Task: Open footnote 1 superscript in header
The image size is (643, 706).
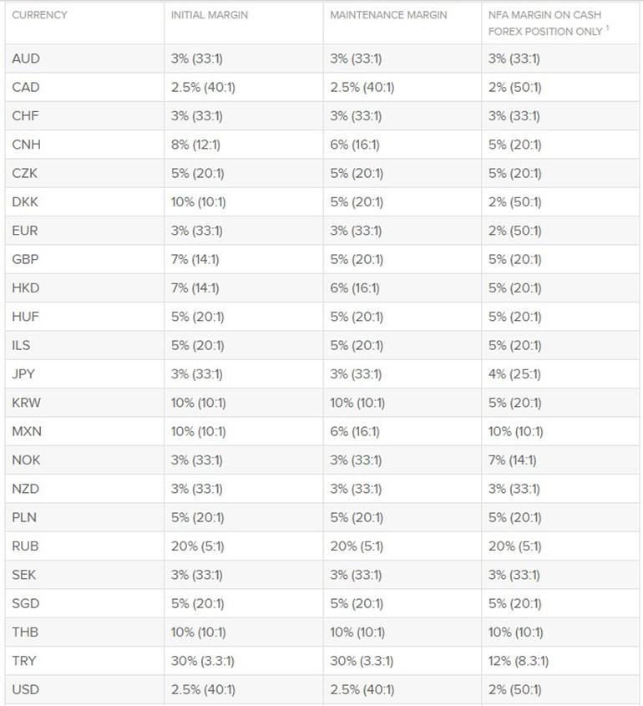Action: pyautogui.click(x=607, y=28)
